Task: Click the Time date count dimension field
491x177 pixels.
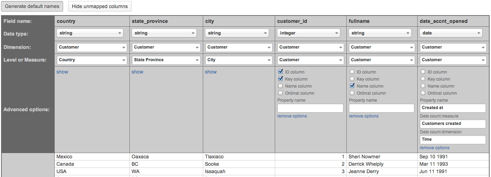Action: pos(453,139)
